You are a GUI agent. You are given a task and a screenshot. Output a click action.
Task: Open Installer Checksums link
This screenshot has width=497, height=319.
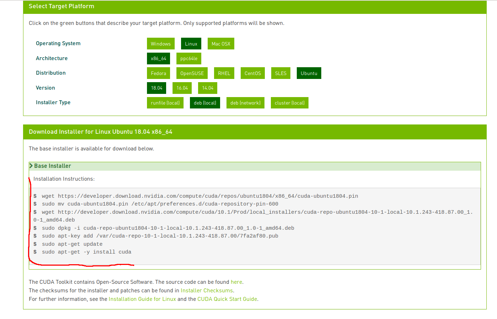(207, 291)
